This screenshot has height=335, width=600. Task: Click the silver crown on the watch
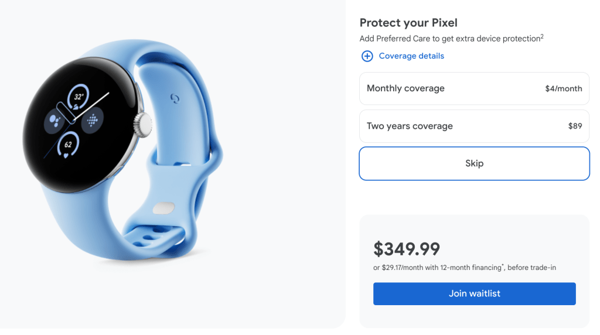tap(142, 123)
